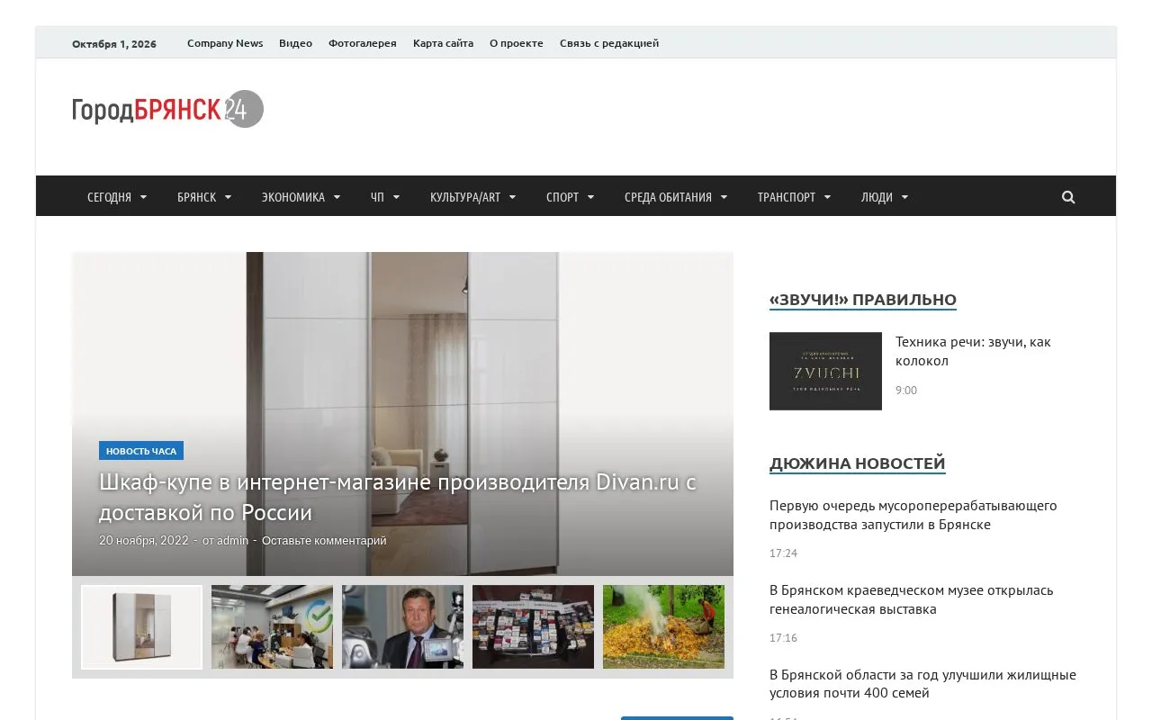Expand the Брянск menu
The image size is (1152, 720).
coord(204,197)
